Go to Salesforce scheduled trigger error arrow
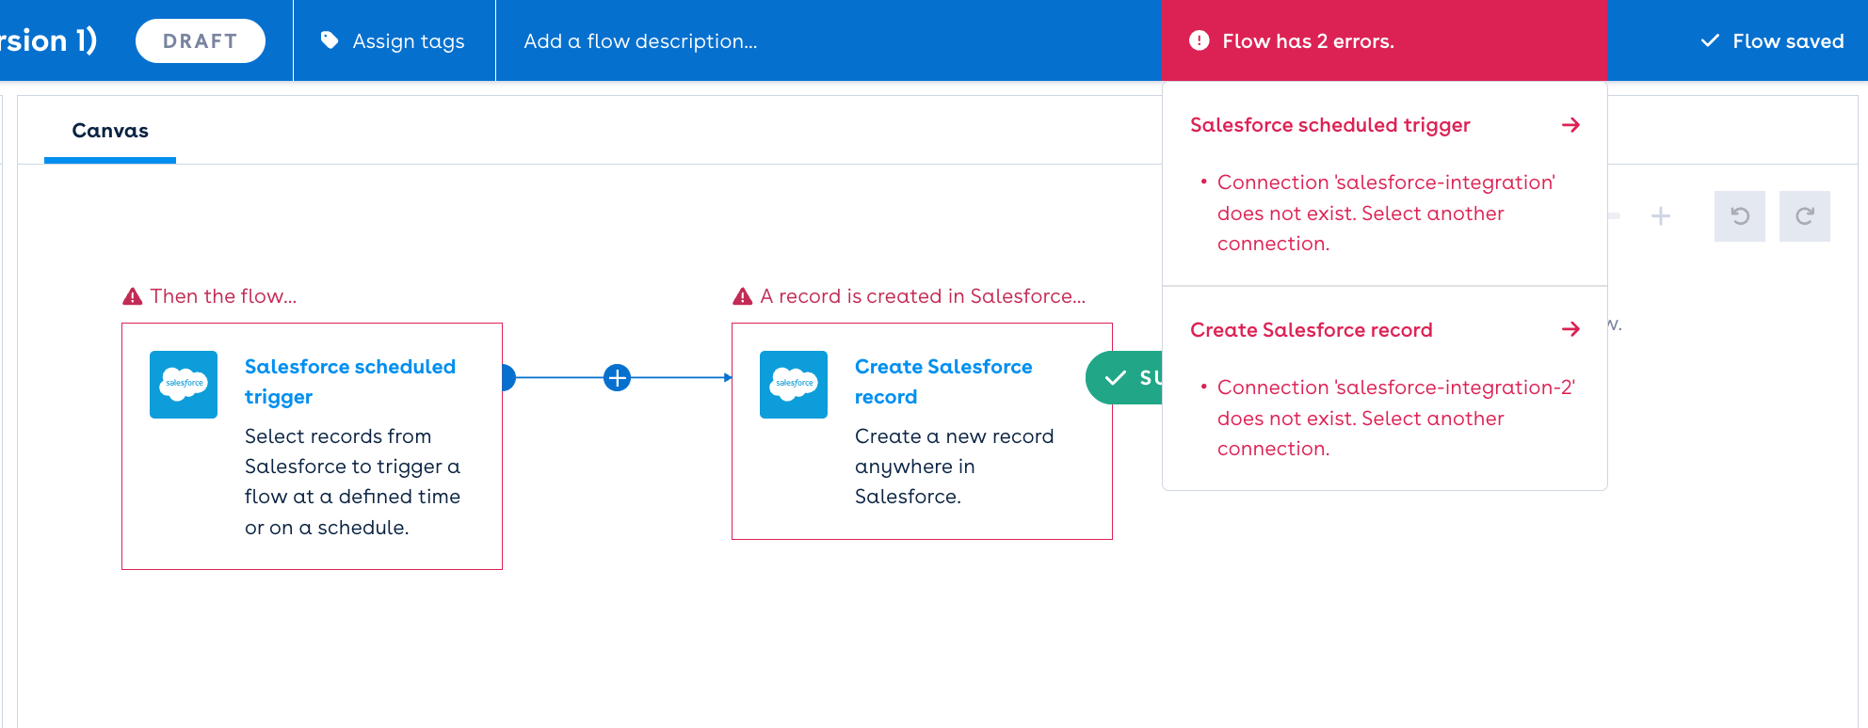 point(1570,125)
